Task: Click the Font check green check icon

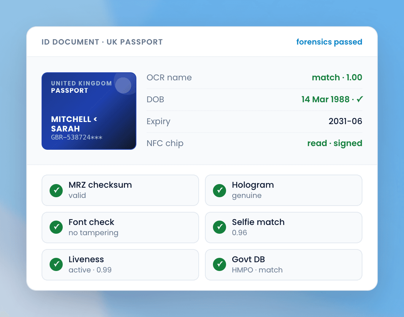Action: [56, 227]
